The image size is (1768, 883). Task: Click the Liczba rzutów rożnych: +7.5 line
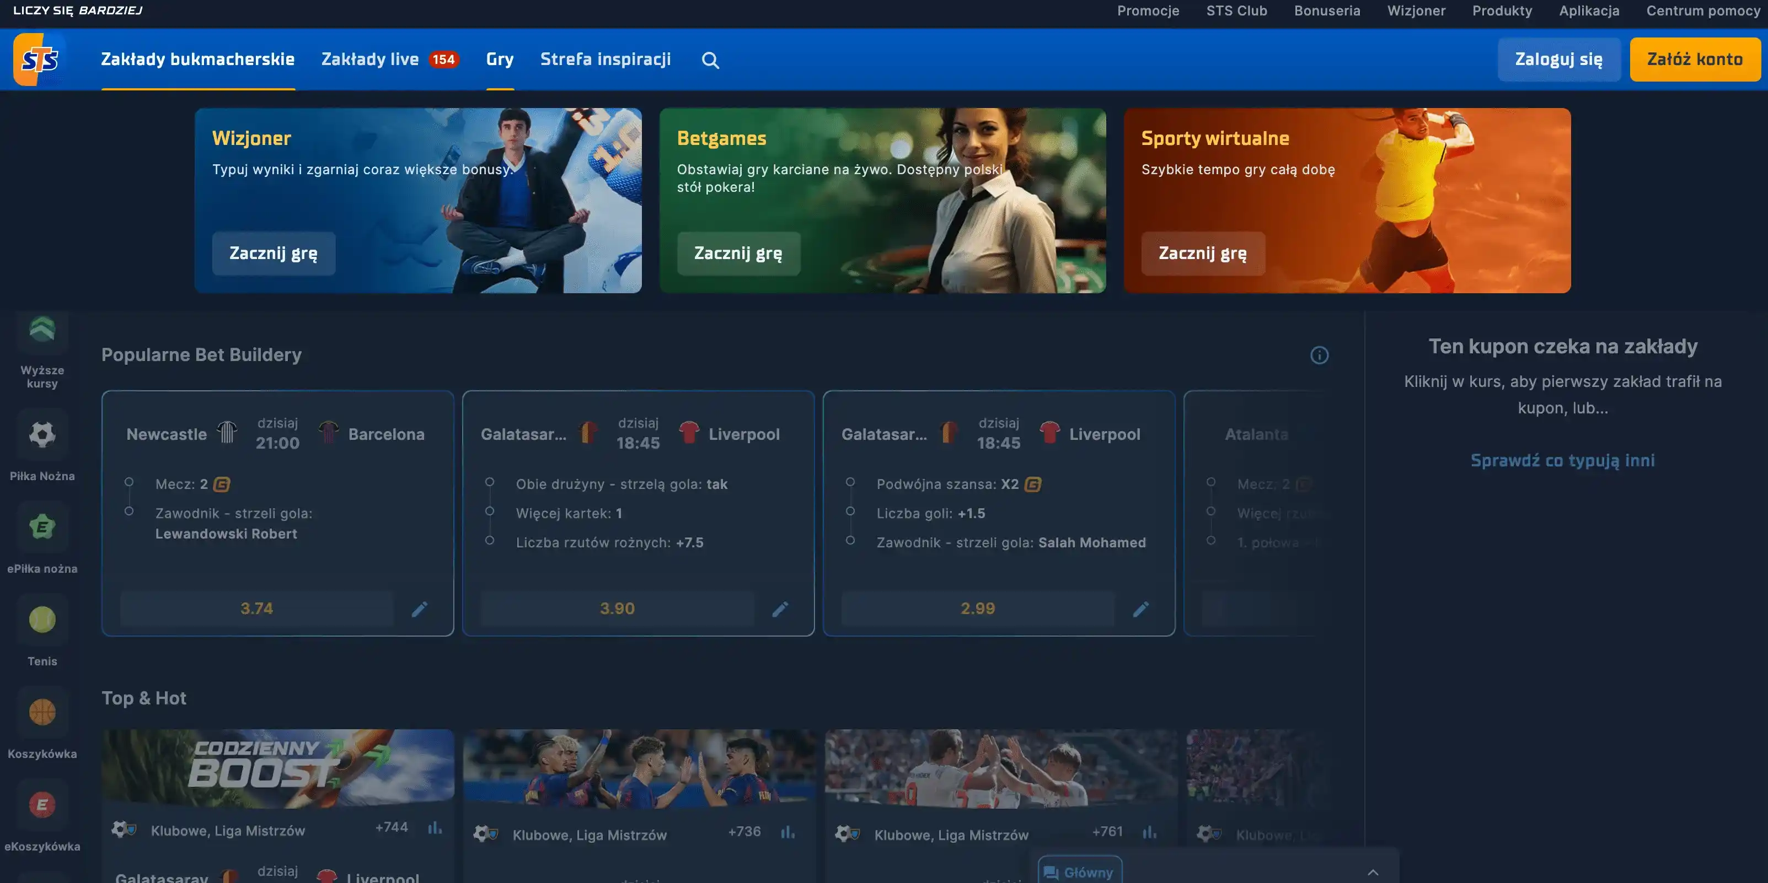[x=609, y=543]
